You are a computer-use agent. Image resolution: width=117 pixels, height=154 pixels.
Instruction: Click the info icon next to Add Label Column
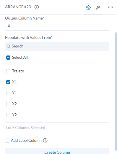tap(45, 140)
